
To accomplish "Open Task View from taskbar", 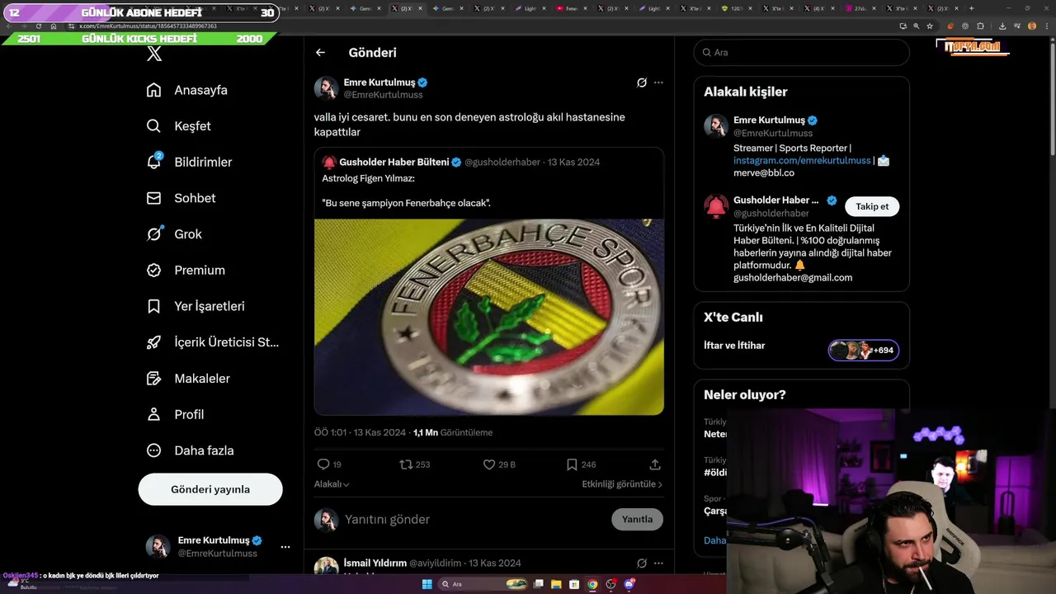I will (x=538, y=584).
